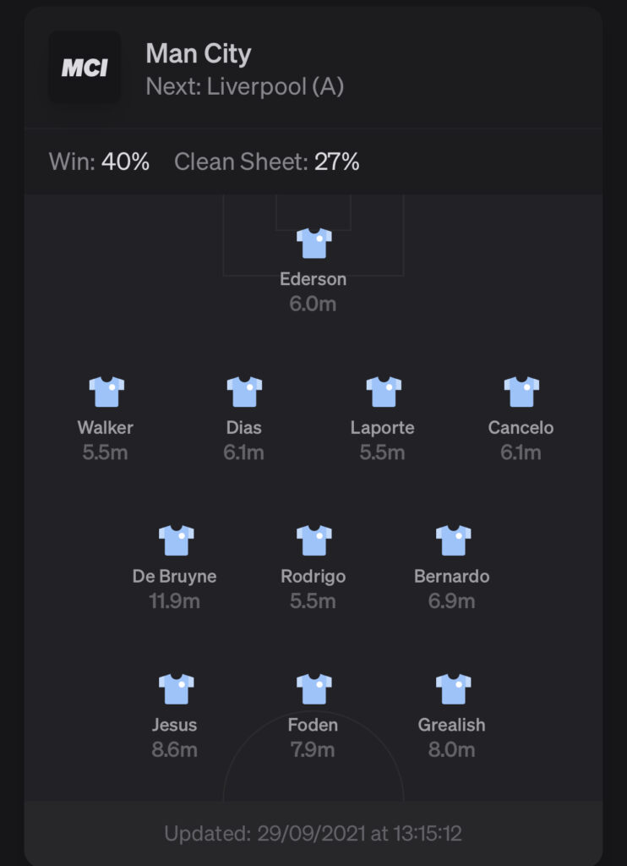Viewport: 627px width, 866px height.
Task: Click Ederson's 6.0m price label
Action: click(313, 304)
